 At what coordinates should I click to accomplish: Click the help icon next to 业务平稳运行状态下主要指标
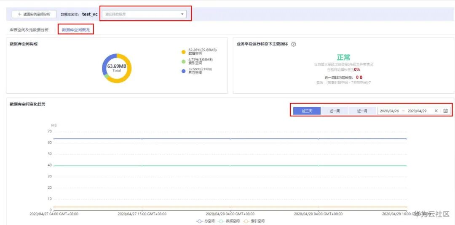[293, 44]
